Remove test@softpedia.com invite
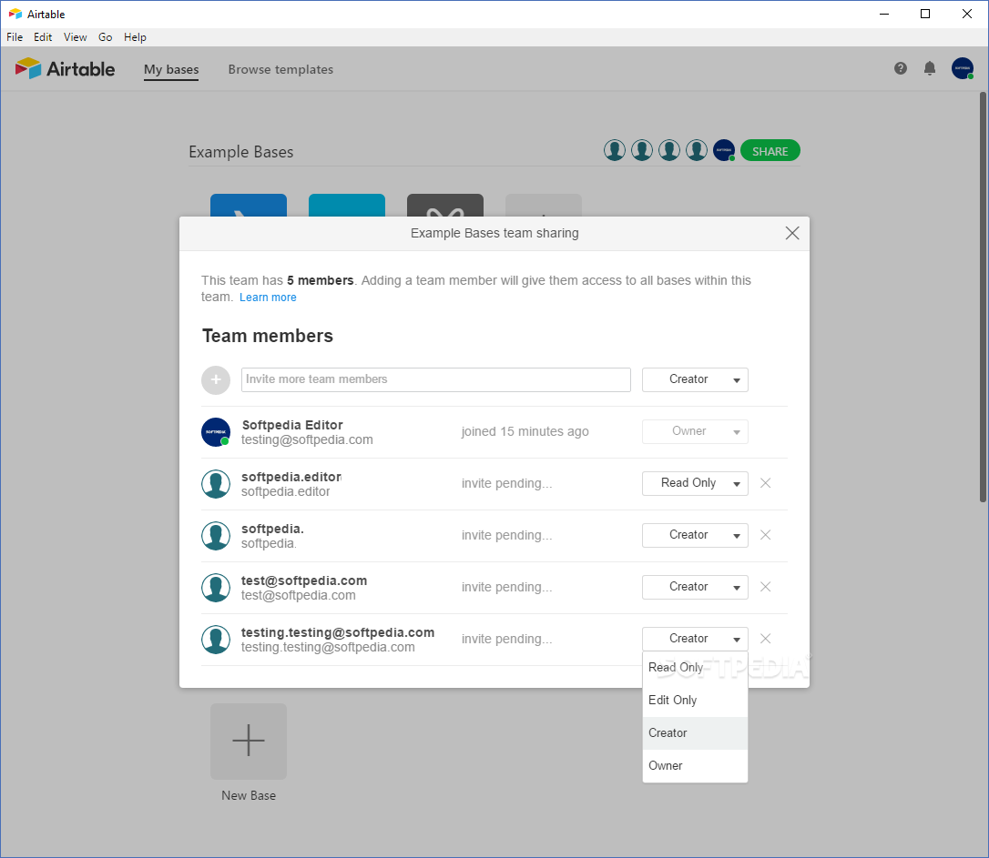 click(765, 587)
